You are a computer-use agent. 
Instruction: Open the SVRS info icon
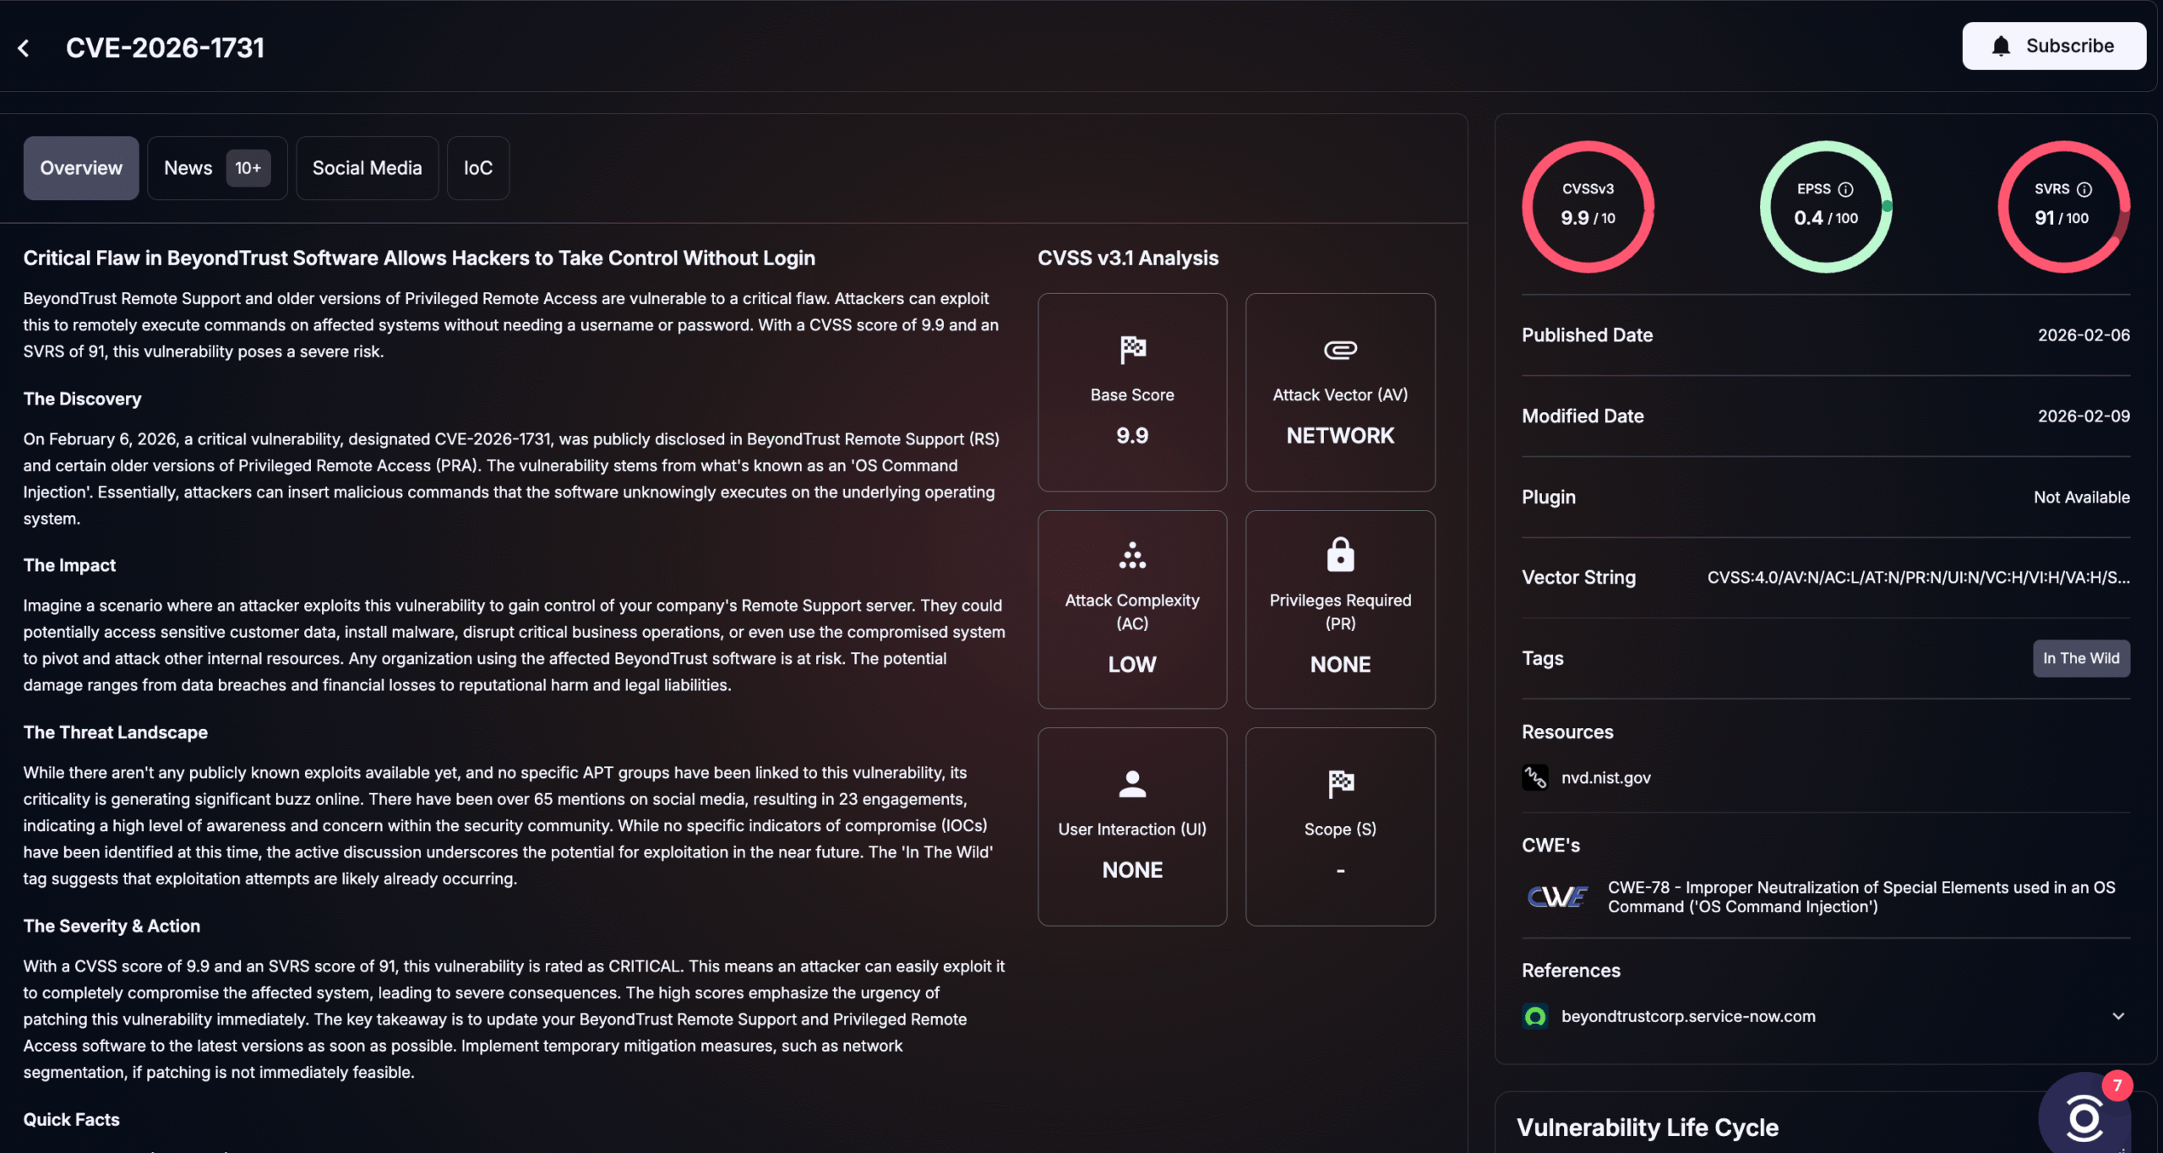[2084, 189]
